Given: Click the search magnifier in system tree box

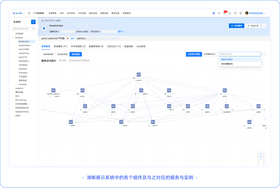Looking at the screenshot, I should click(x=33, y=28).
